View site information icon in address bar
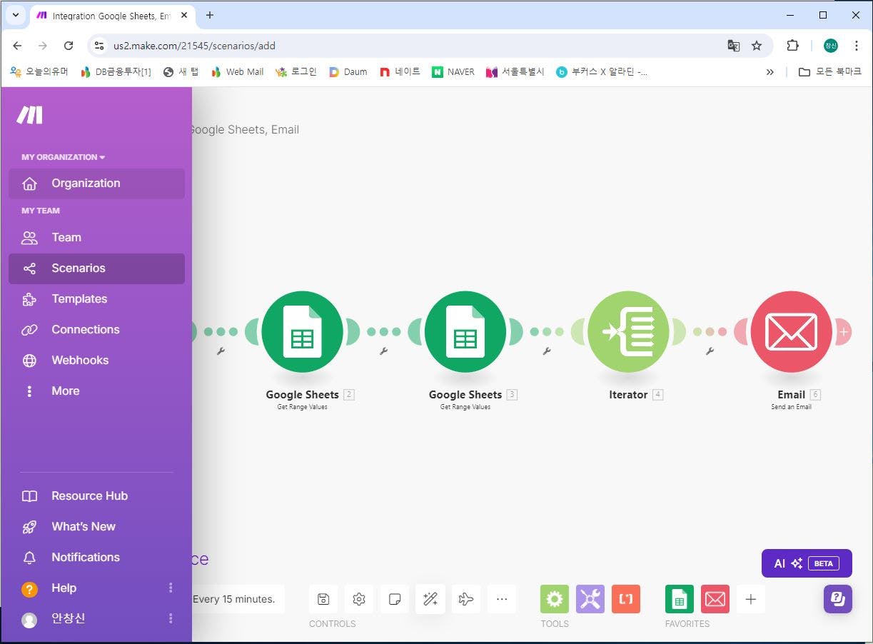The image size is (873, 644). 100,46
